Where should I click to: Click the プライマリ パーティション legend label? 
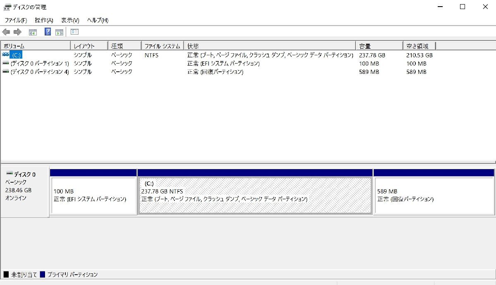pyautogui.click(x=73, y=274)
